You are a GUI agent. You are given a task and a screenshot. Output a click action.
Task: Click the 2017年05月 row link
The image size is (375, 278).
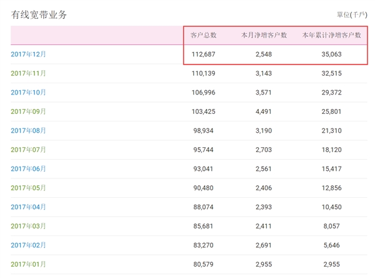pyautogui.click(x=28, y=188)
